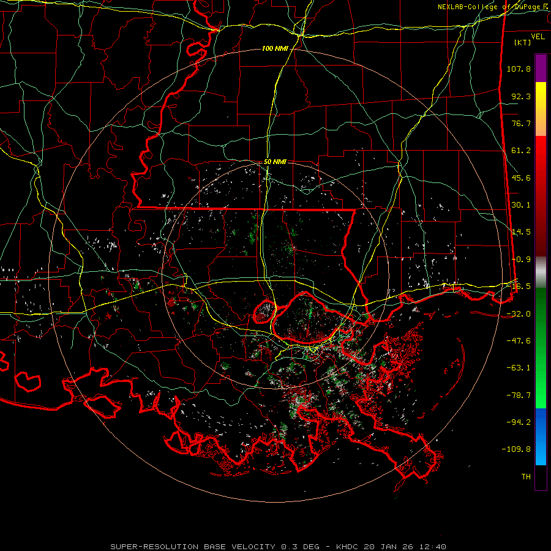Click the 14.5 legend value
This screenshot has height=551, width=551.
pyautogui.click(x=521, y=232)
